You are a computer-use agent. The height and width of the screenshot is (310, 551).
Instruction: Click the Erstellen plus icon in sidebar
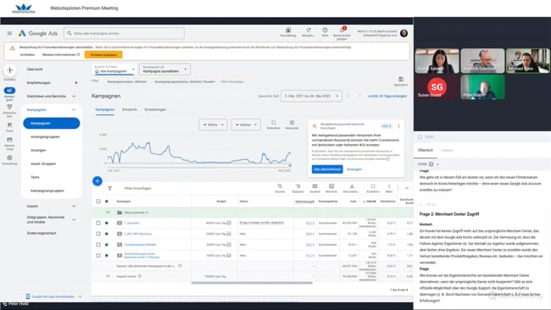pos(10,70)
